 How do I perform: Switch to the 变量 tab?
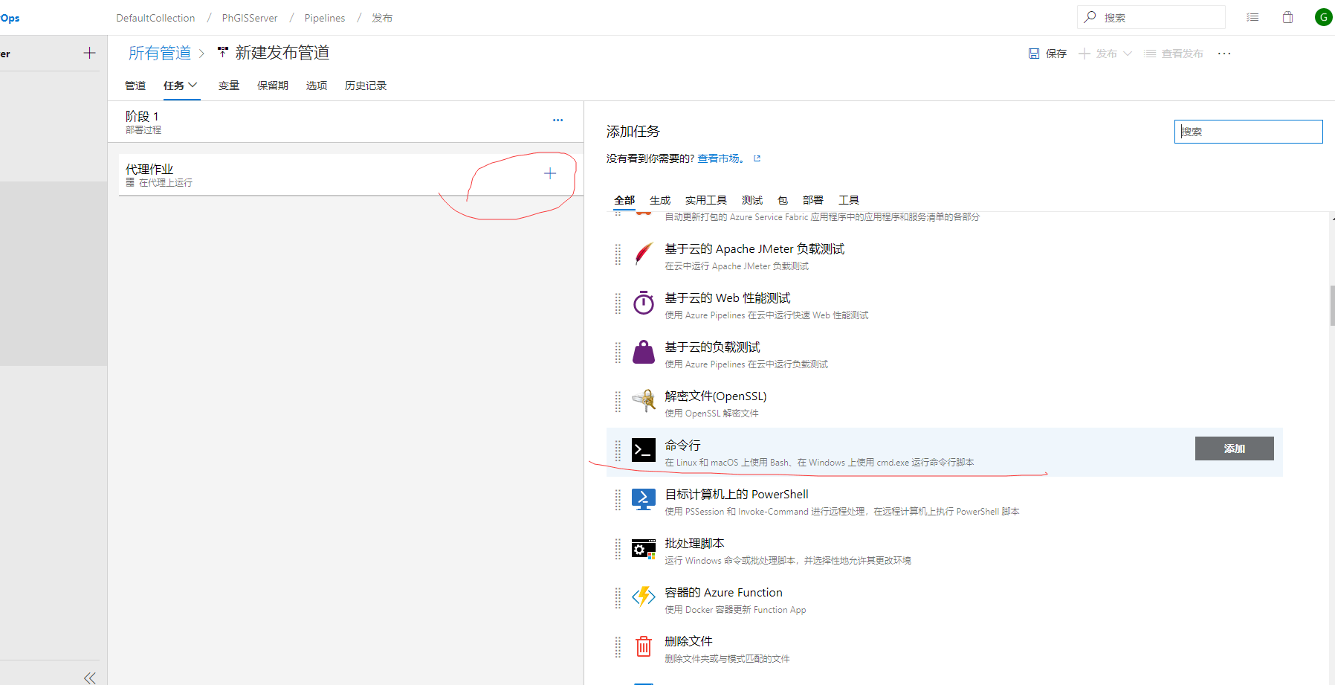[x=229, y=86]
